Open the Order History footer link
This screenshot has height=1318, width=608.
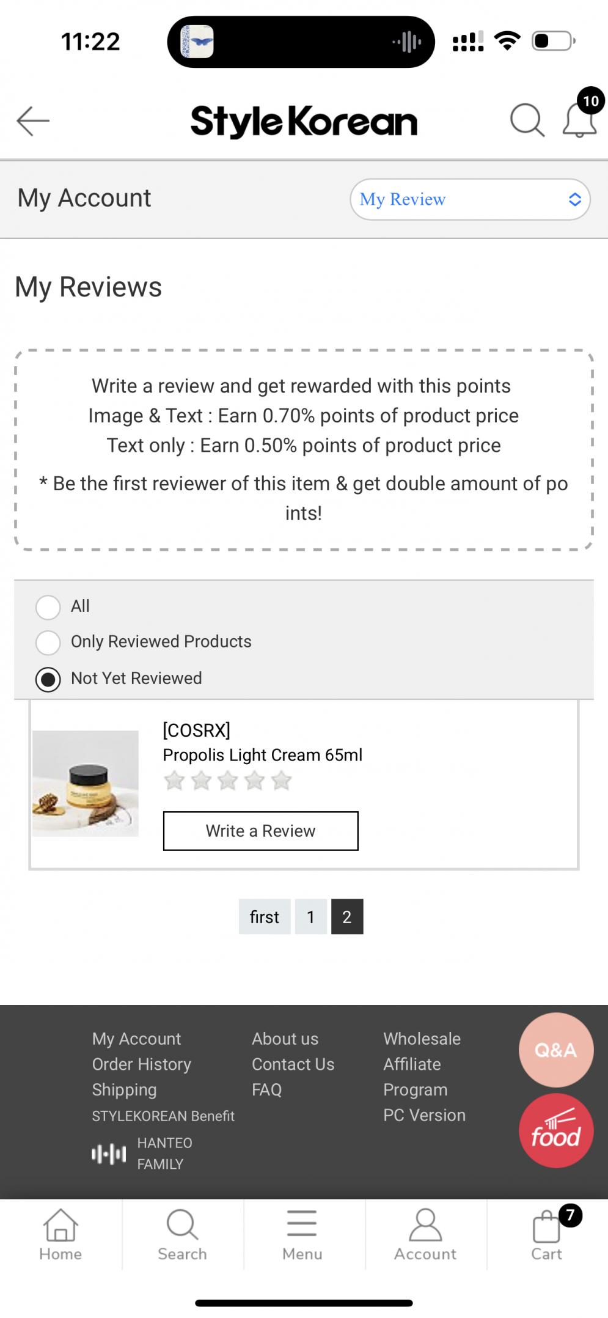tap(141, 1064)
